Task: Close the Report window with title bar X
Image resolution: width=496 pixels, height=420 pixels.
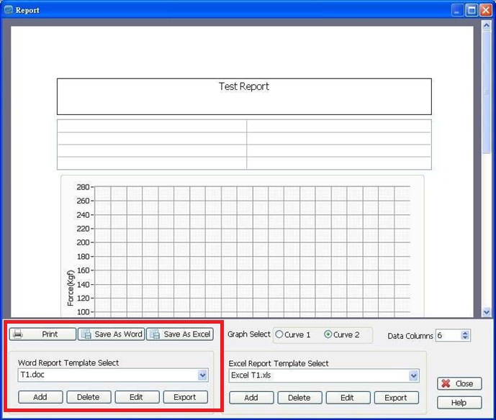Action: 485,10
